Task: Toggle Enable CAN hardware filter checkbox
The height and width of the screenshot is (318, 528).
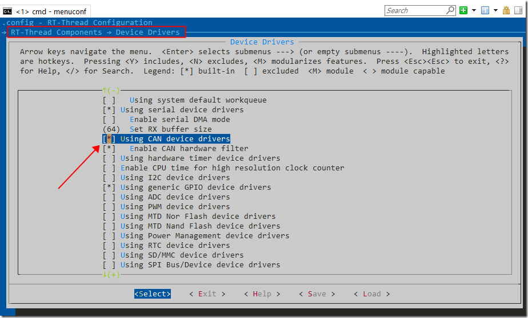Action: coord(109,148)
